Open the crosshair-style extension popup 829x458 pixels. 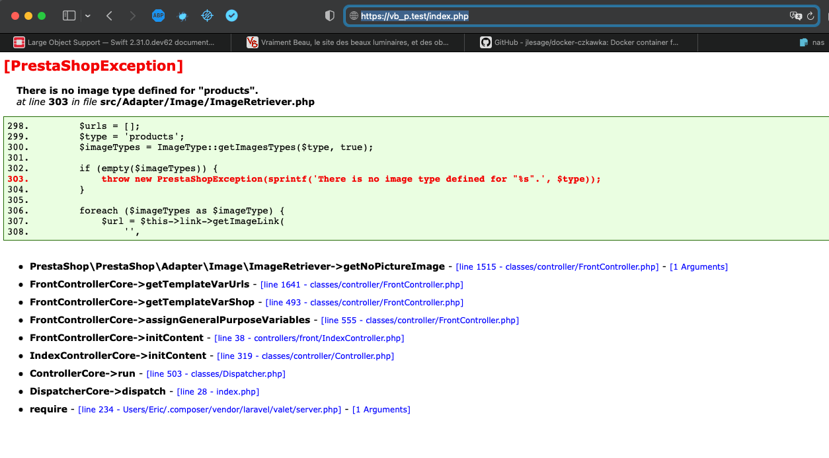[207, 15]
